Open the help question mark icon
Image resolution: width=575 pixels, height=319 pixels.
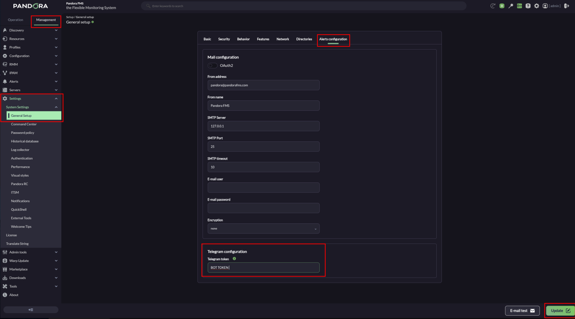528,6
